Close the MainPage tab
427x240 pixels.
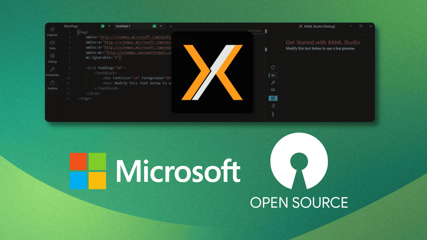pos(109,26)
